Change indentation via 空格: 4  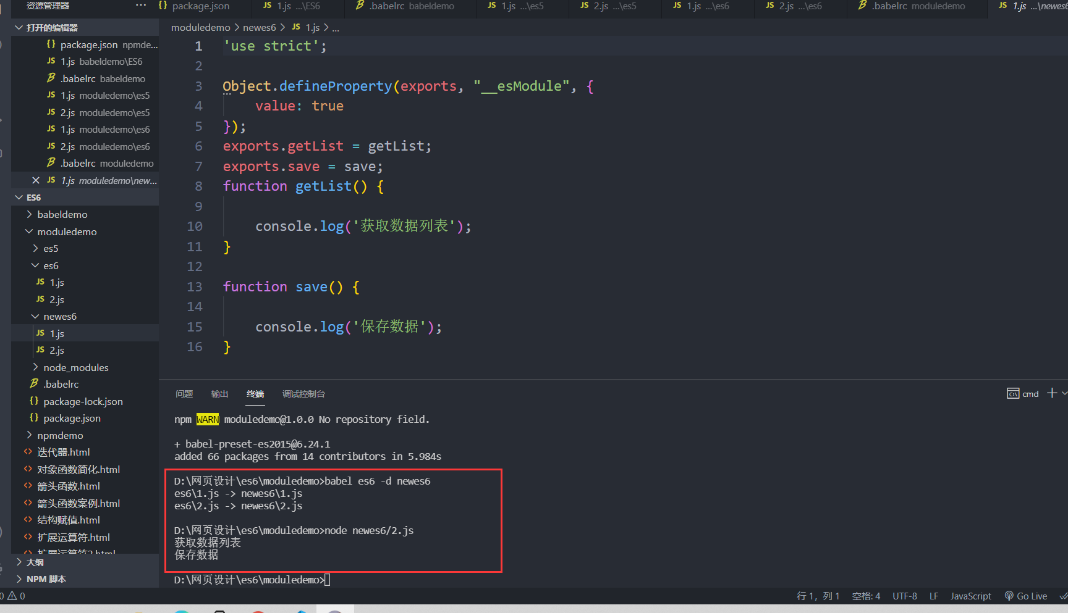tap(866, 596)
